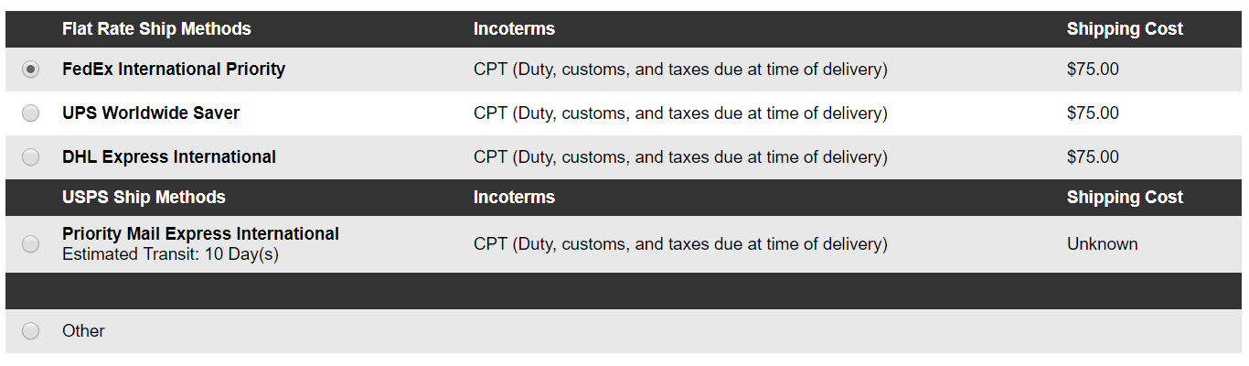Click the Unknown shipping cost for Priority Mail
Image resolution: width=1249 pixels, height=366 pixels.
coord(1102,244)
